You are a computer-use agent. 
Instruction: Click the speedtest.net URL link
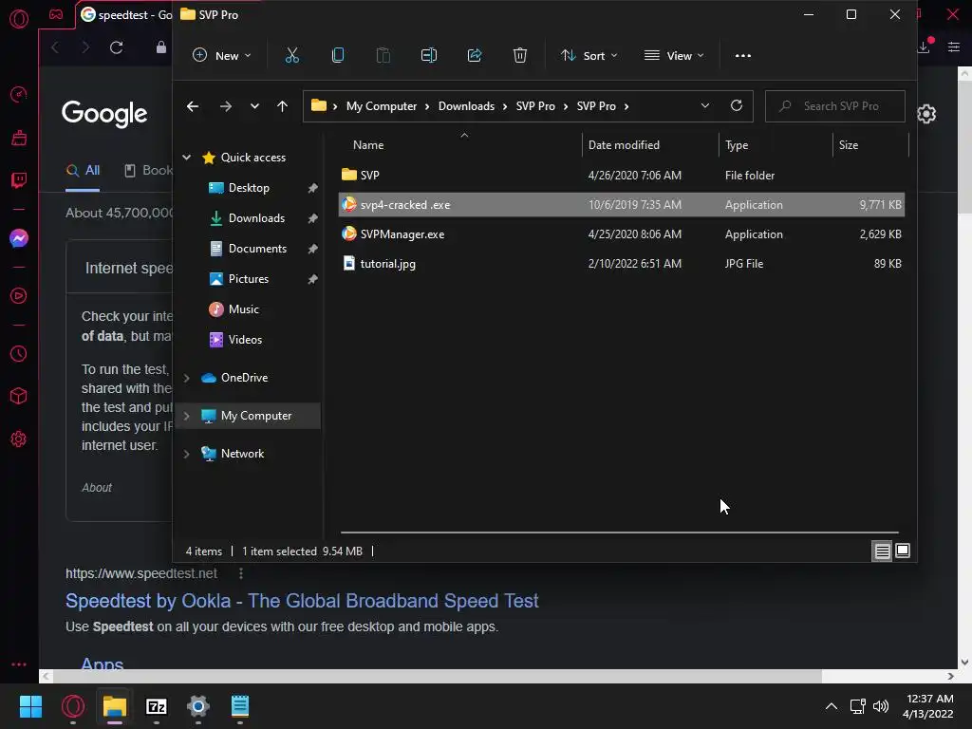click(x=141, y=573)
